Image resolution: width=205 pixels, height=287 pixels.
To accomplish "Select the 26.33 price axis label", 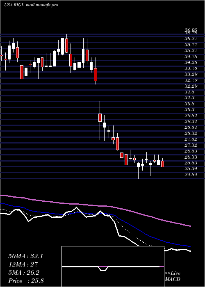I will tap(191, 157).
